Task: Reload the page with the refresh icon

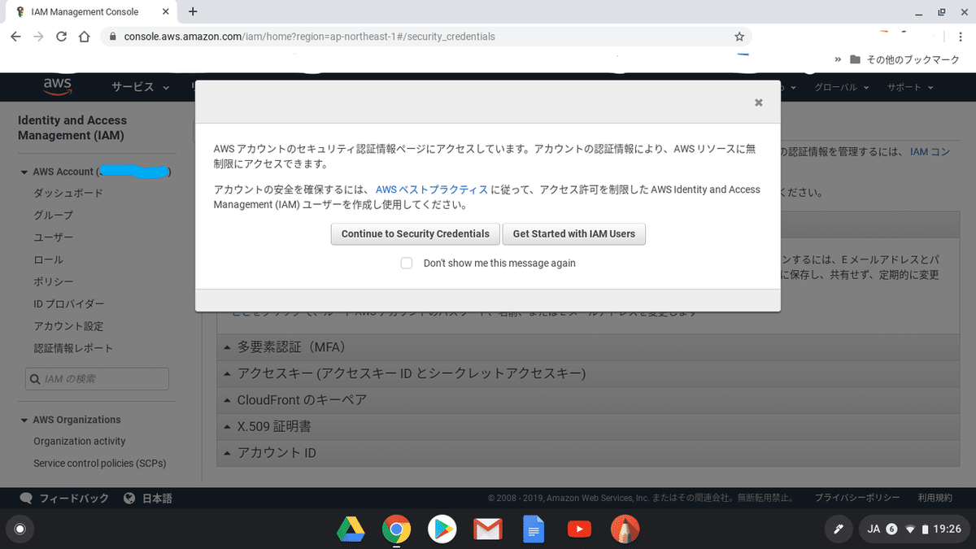Action: coord(61,37)
